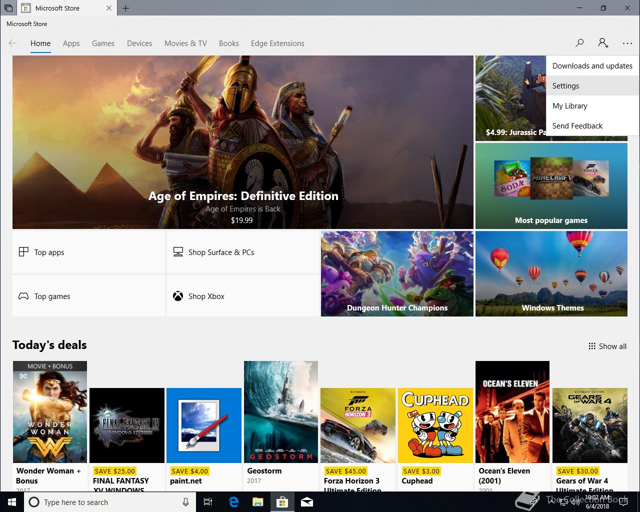This screenshot has width=640, height=512.
Task: Switch to the Apps tab
Action: (x=71, y=43)
